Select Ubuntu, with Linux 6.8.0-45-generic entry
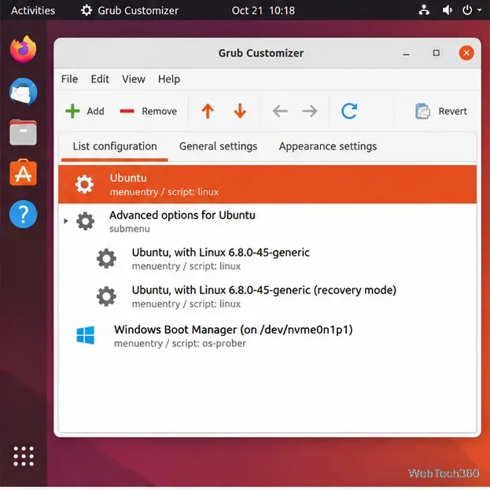 267,259
